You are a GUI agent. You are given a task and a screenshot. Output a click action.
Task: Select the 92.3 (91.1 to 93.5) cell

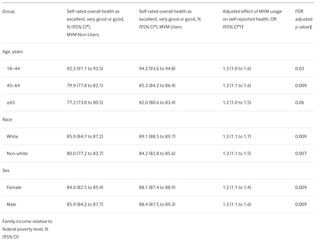(85, 69)
